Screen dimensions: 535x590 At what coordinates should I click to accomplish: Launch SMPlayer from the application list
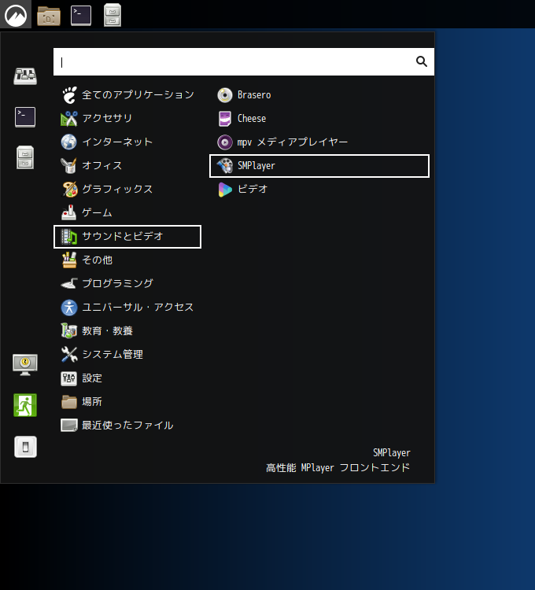tap(319, 166)
